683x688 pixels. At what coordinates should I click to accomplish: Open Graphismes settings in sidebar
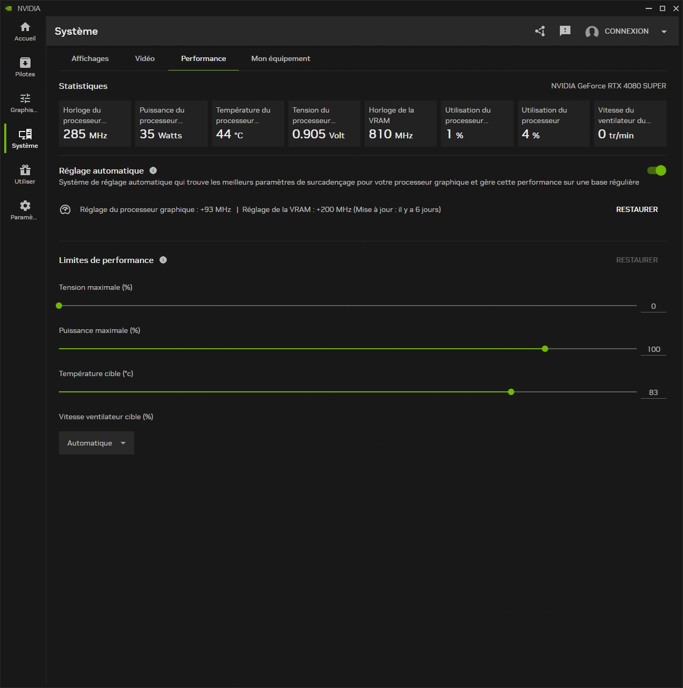tap(25, 103)
